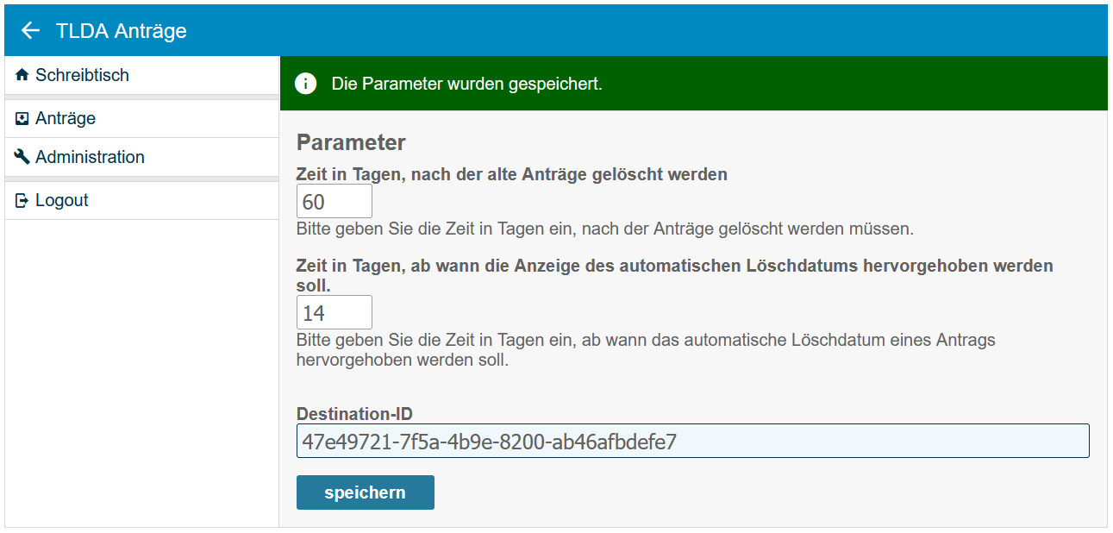Click the TLDA Anträge header title
The height and width of the screenshot is (533, 1113).
[121, 31]
